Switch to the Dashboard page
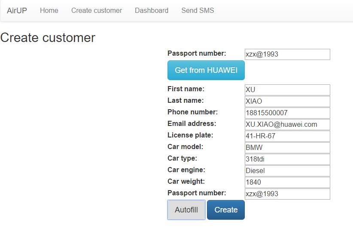Image resolution: width=353 pixels, height=233 pixels. pos(152,11)
